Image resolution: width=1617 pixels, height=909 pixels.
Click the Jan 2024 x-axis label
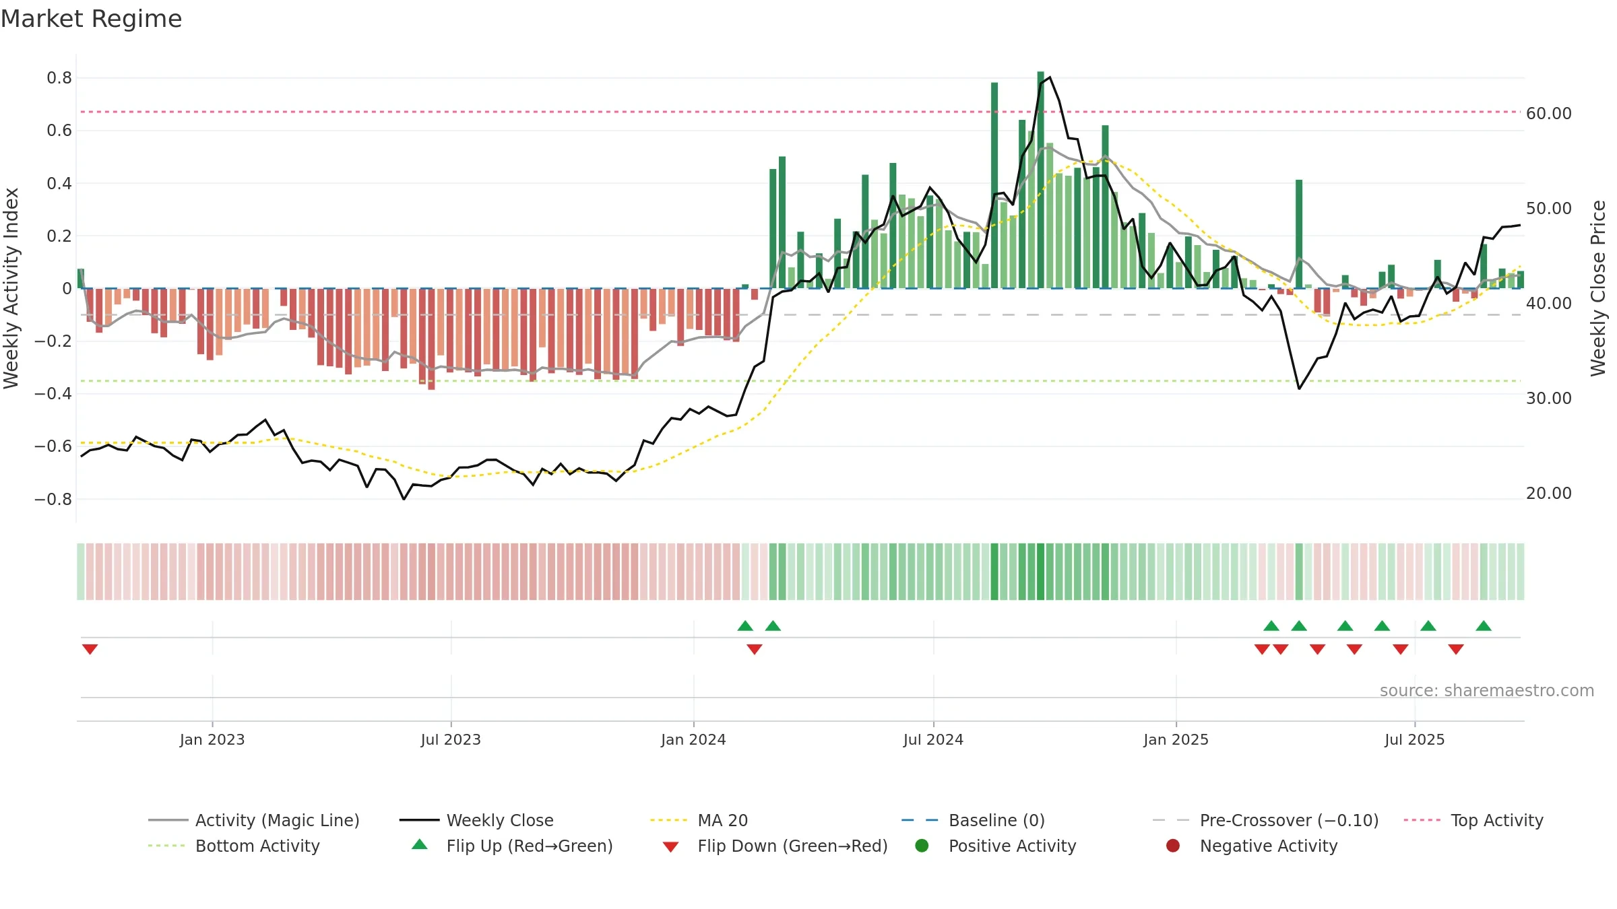(693, 739)
